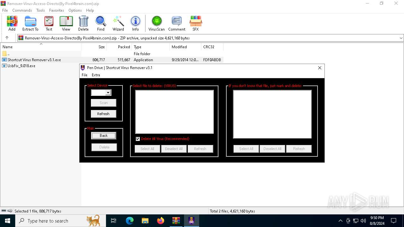This screenshot has width=404, height=227.
Task: Open the Commands menu
Action: (x=22, y=10)
